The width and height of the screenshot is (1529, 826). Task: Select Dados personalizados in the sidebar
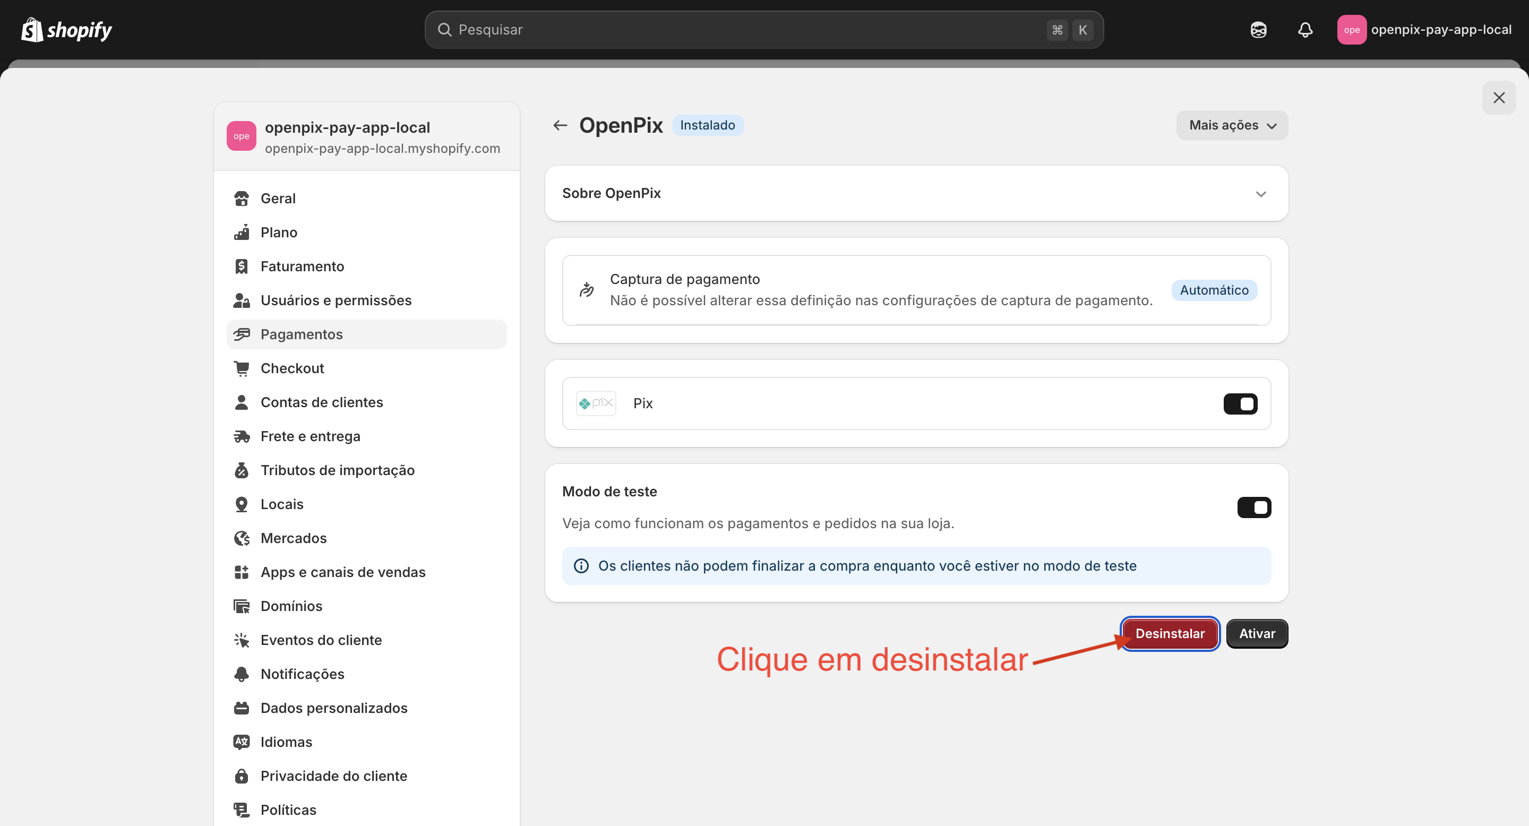point(333,707)
